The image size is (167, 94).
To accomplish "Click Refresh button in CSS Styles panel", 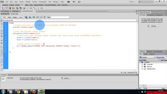I will click(x=153, y=26).
